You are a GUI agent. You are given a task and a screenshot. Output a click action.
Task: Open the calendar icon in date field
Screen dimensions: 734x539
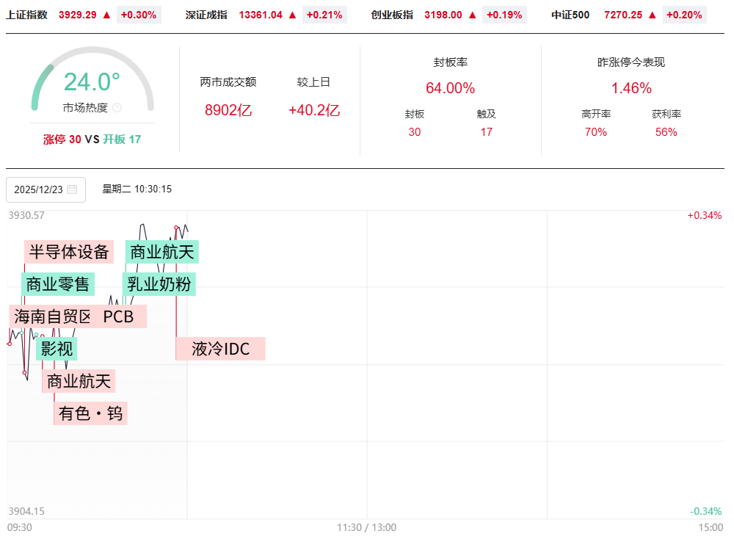pyautogui.click(x=72, y=189)
